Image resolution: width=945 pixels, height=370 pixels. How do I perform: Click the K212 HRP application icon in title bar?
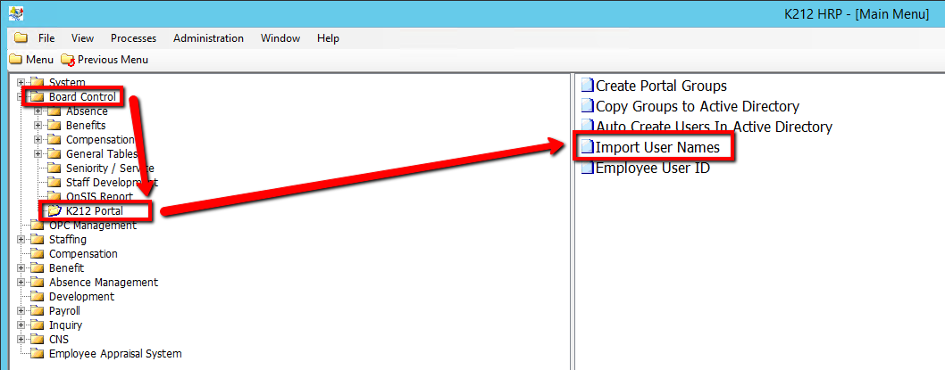point(16,13)
